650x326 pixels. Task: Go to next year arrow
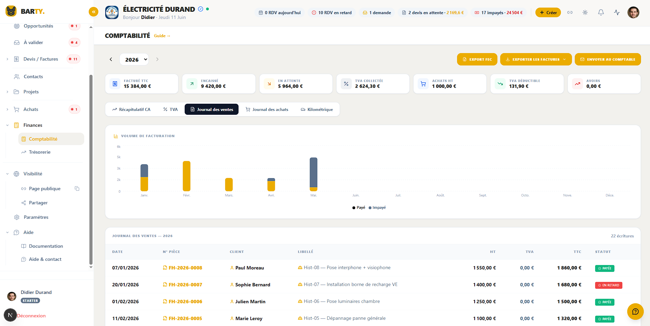157,59
